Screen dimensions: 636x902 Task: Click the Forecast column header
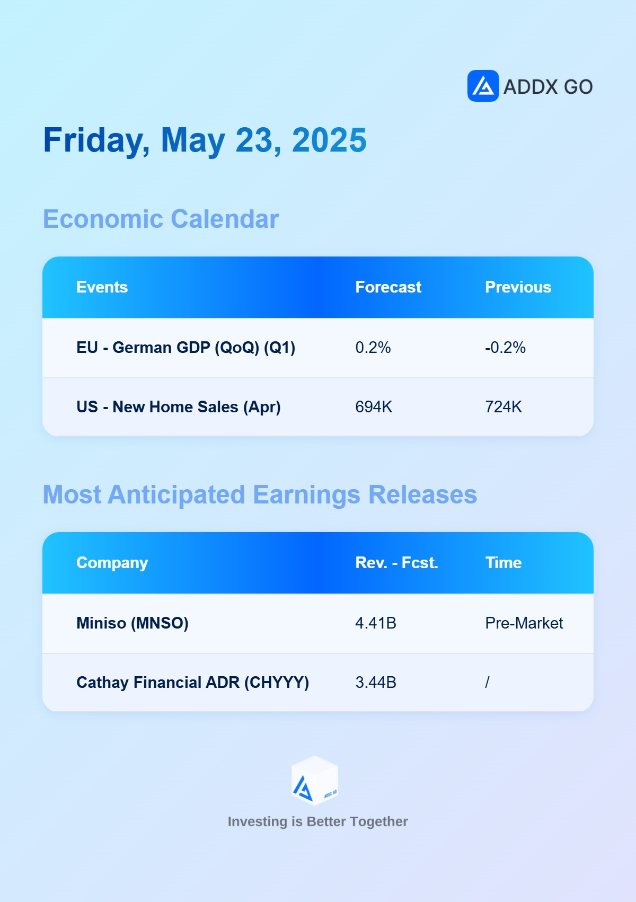pyautogui.click(x=388, y=287)
